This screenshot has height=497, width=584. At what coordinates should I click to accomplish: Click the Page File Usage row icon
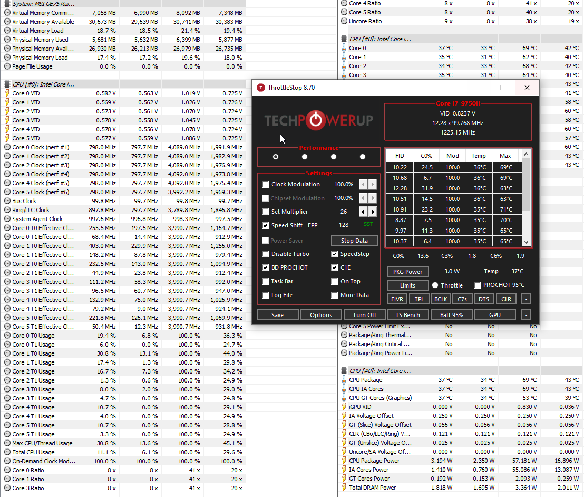pyautogui.click(x=7, y=66)
